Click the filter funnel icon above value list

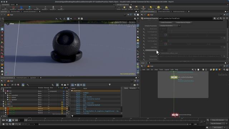(x=110, y=85)
